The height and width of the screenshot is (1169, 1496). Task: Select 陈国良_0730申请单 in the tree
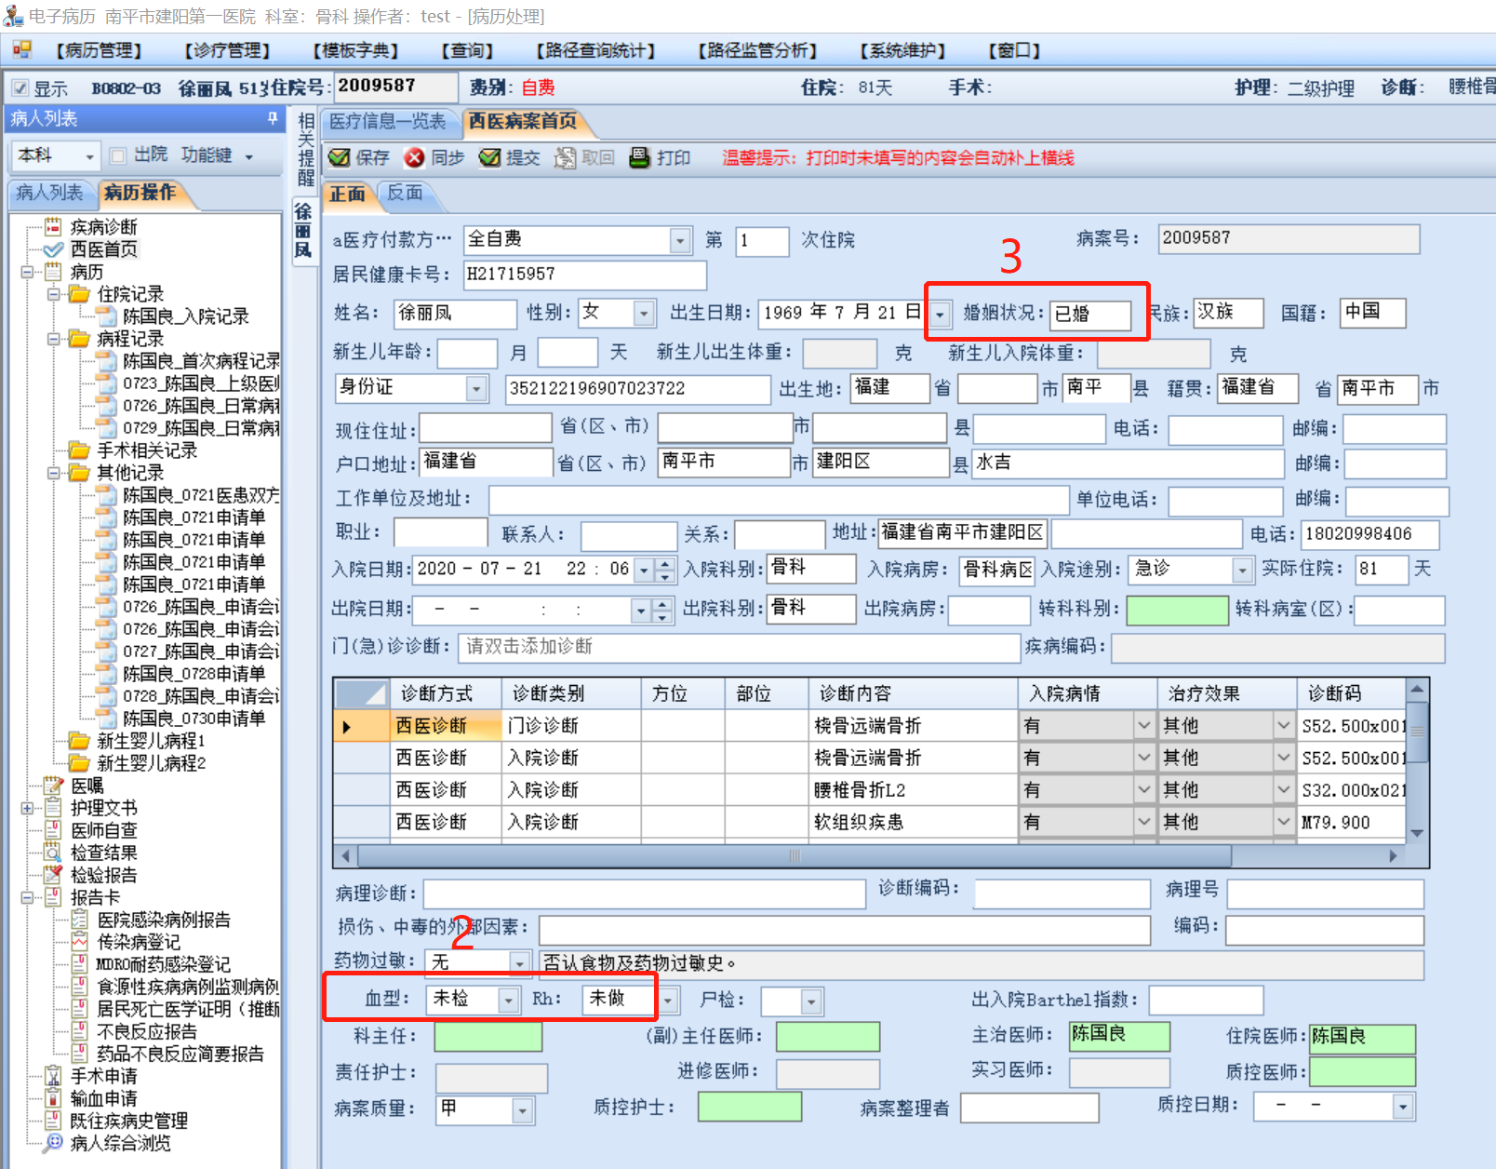coord(194,719)
